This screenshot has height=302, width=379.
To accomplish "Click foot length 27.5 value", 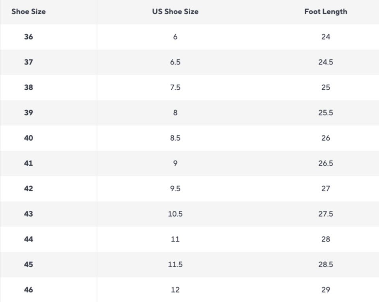I will (x=326, y=214).
